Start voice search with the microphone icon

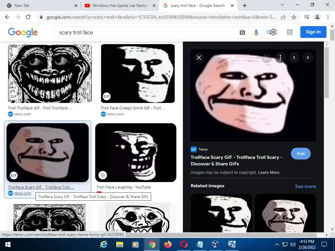coord(256,32)
